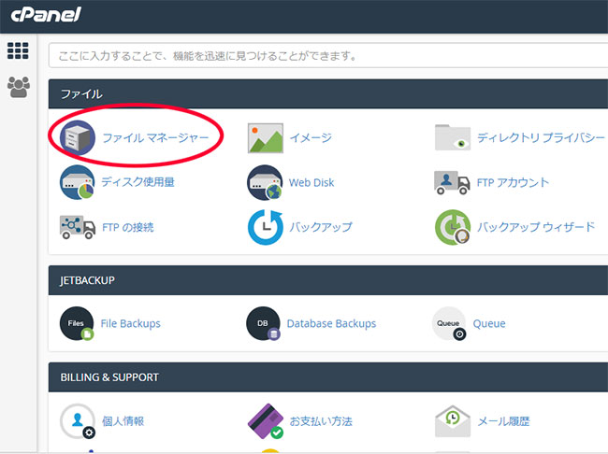The height and width of the screenshot is (454, 608).
Task: Open the FTP アカウント link
Action: [x=513, y=182]
